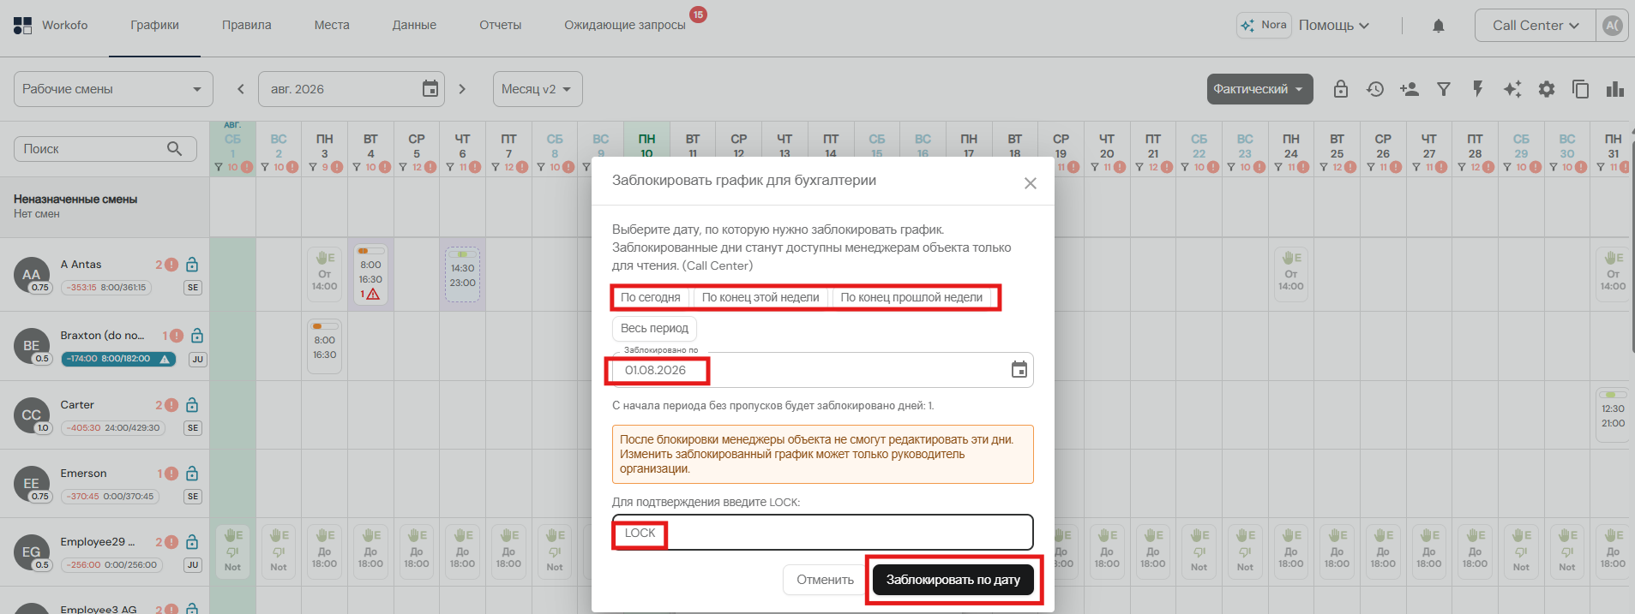Open the notifications bell
1635x614 pixels.
pyautogui.click(x=1439, y=26)
